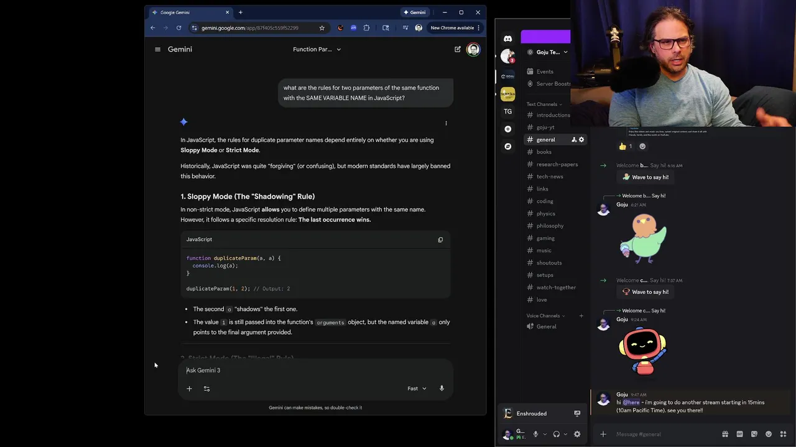Open Discord output device options chevron

[x=565, y=435]
